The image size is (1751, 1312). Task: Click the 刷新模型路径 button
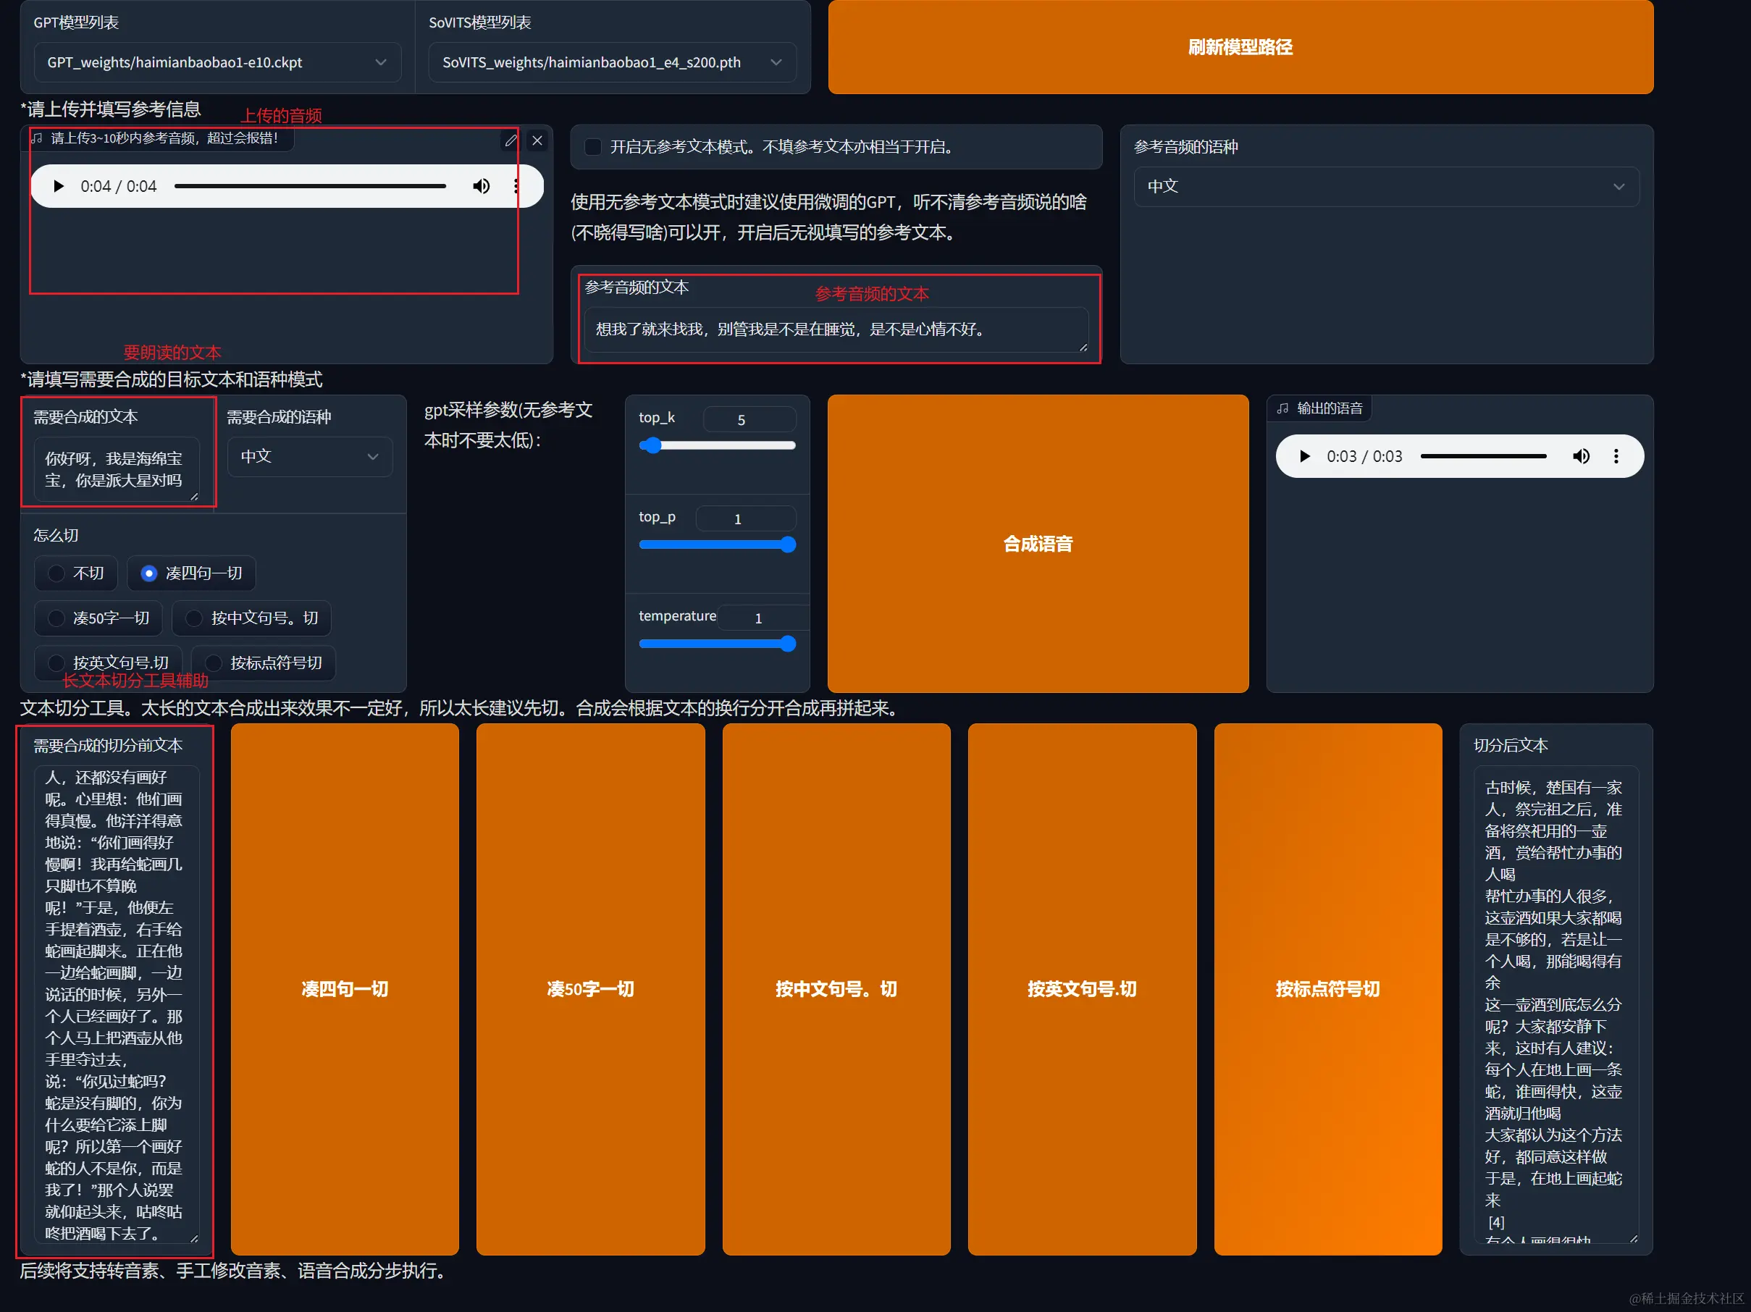click(x=1240, y=48)
